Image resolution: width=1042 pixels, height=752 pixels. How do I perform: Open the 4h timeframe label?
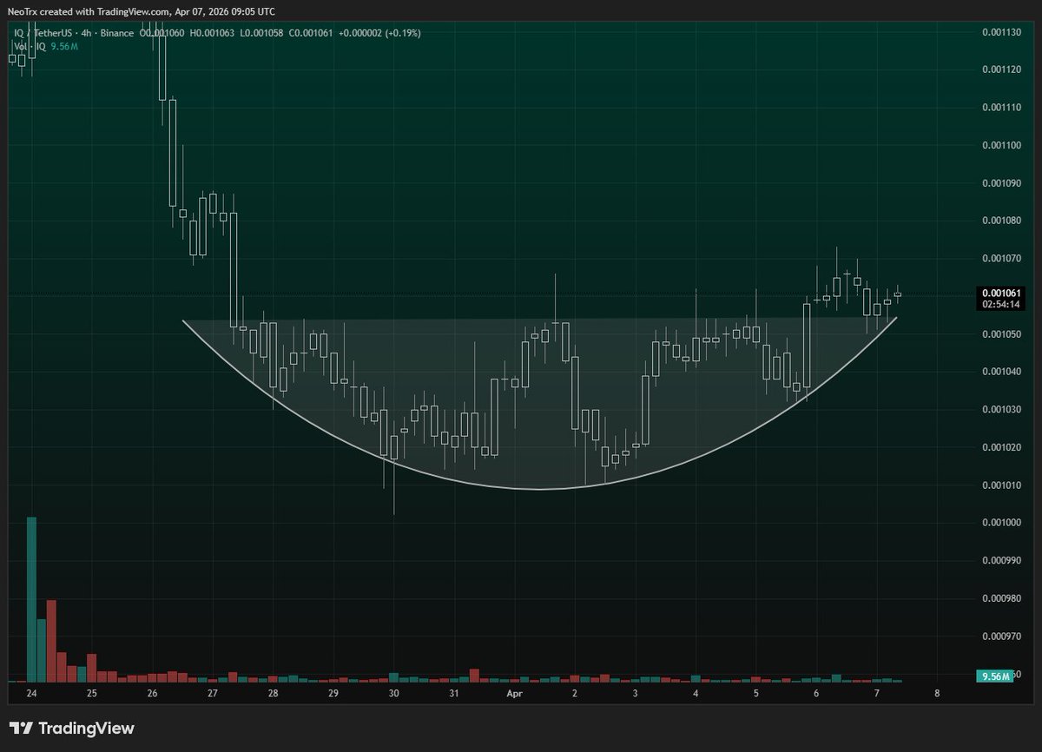84,32
